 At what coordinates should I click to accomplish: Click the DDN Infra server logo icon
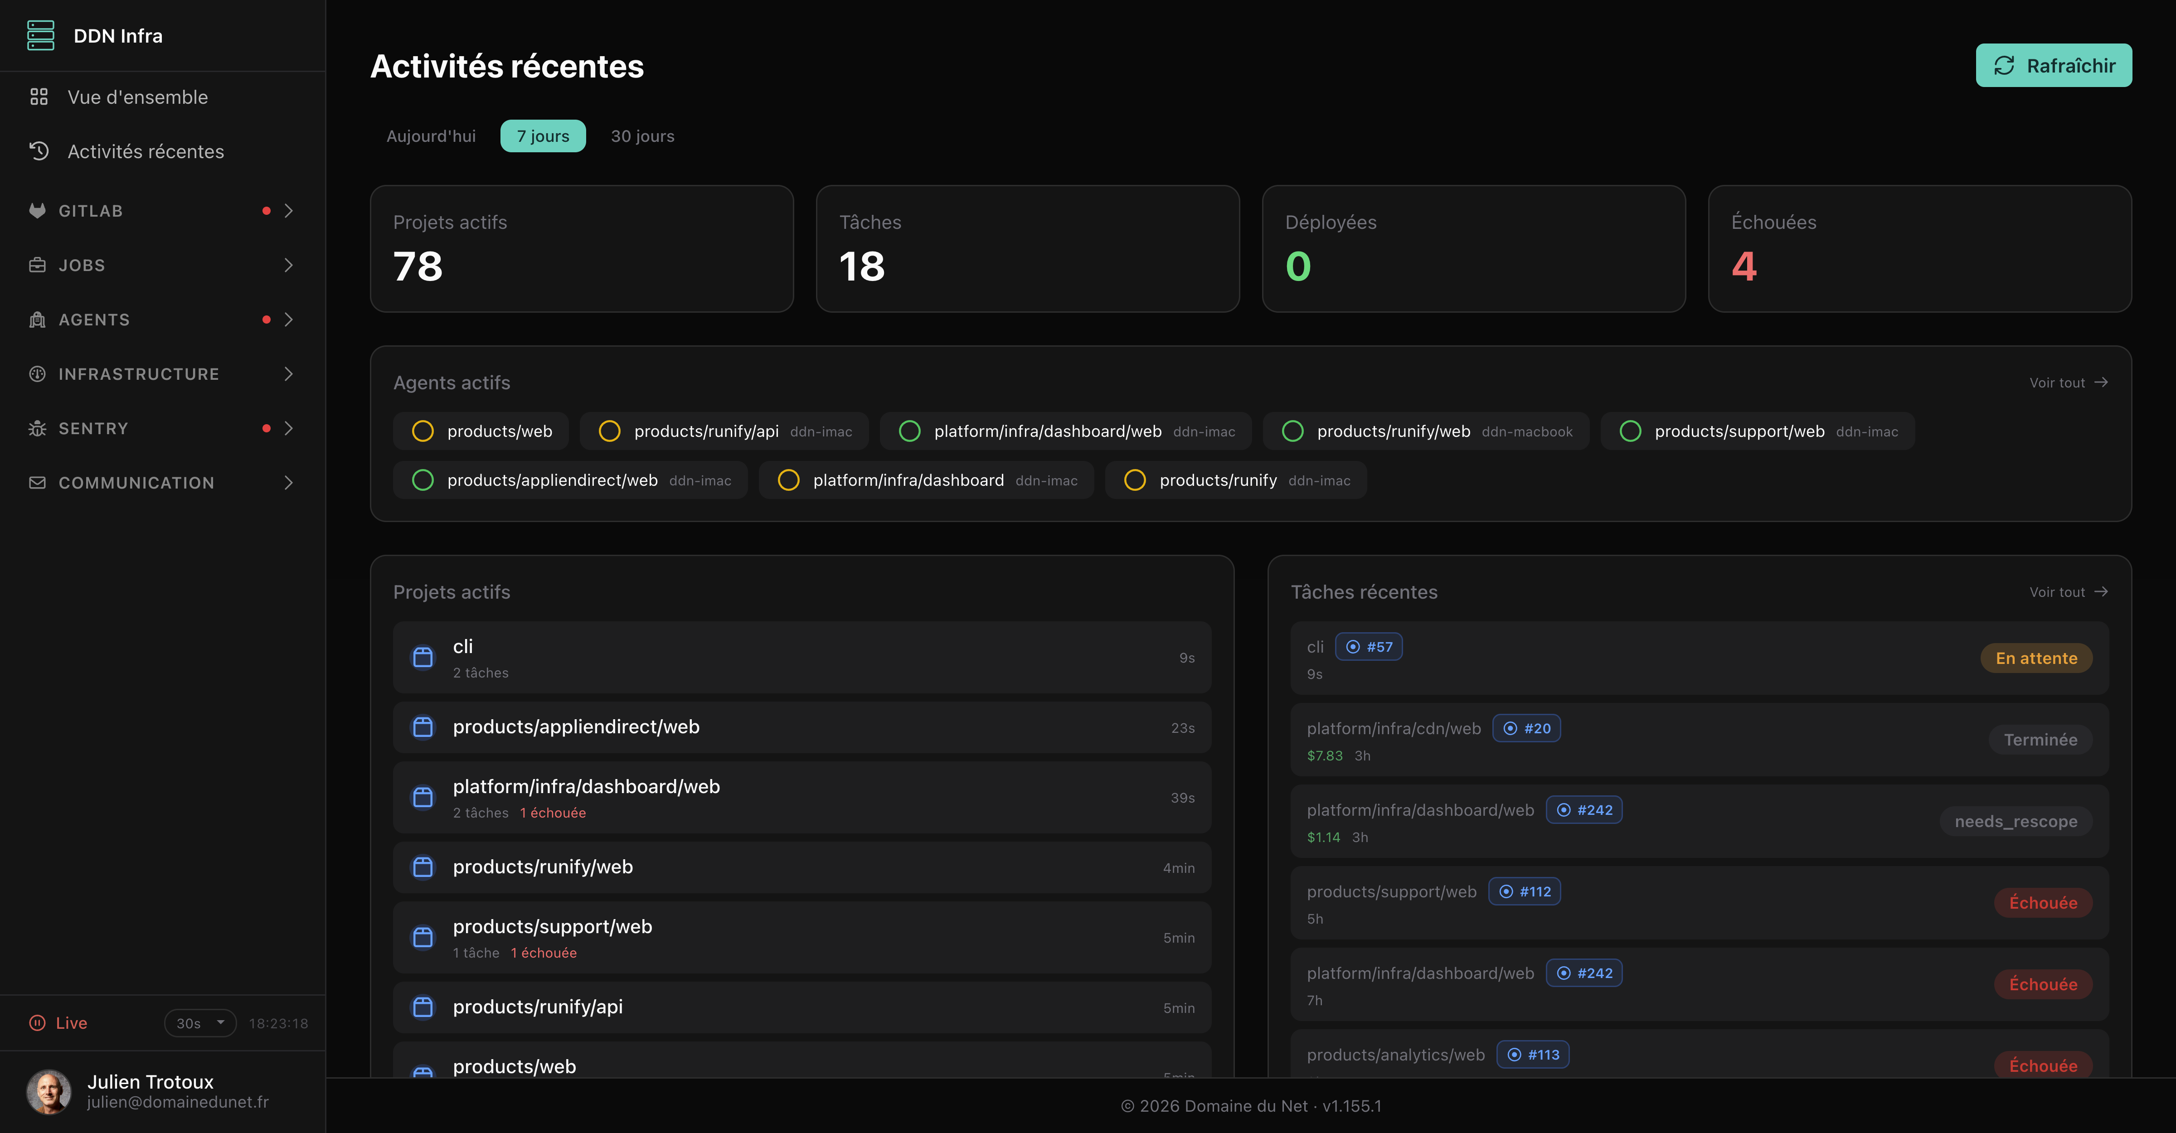[x=40, y=35]
